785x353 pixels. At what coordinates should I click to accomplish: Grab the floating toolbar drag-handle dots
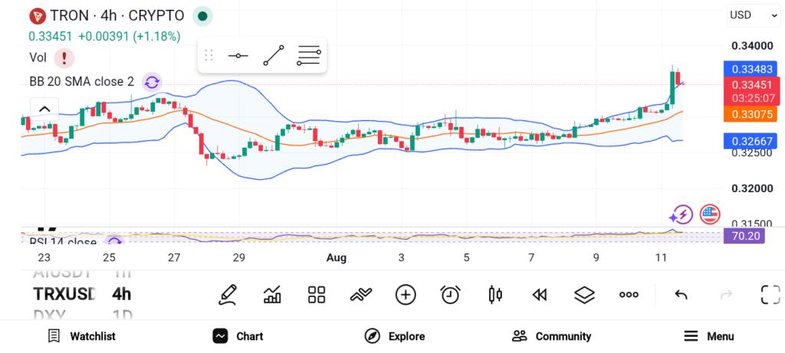pos(209,55)
